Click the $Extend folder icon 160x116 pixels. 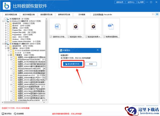click(x=11, y=26)
